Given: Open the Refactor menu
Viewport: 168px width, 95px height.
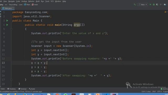Looking at the screenshot, I should coord(31,1).
